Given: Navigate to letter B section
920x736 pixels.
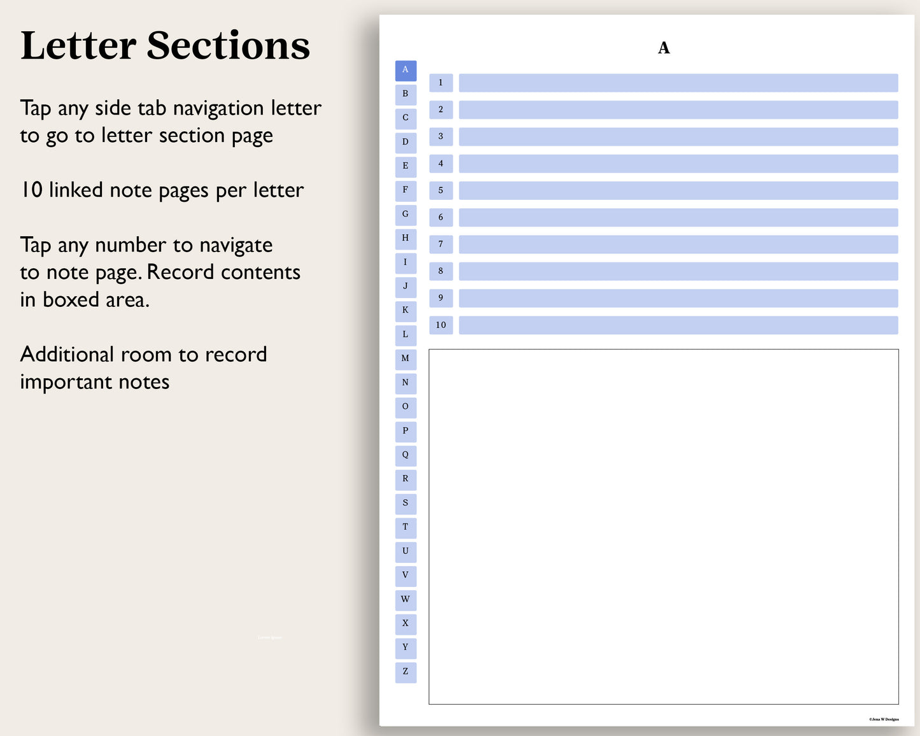Looking at the screenshot, I should [x=405, y=94].
